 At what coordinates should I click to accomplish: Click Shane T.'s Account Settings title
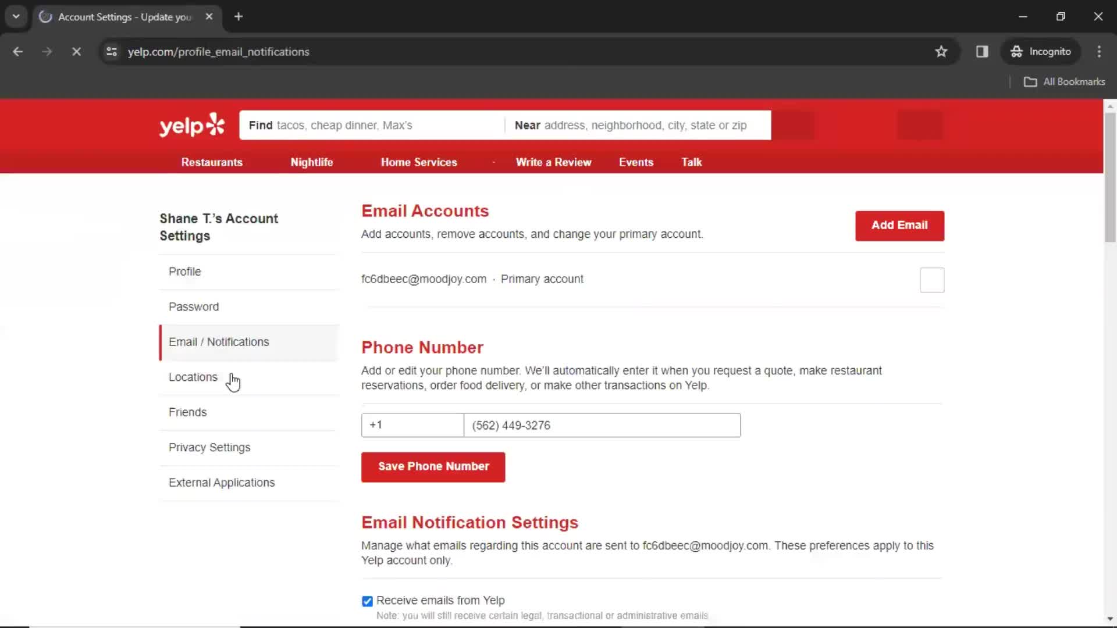coord(219,227)
